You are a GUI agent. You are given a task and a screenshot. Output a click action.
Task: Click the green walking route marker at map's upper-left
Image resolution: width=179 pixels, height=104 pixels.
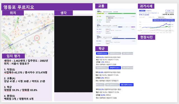pos(18,20)
